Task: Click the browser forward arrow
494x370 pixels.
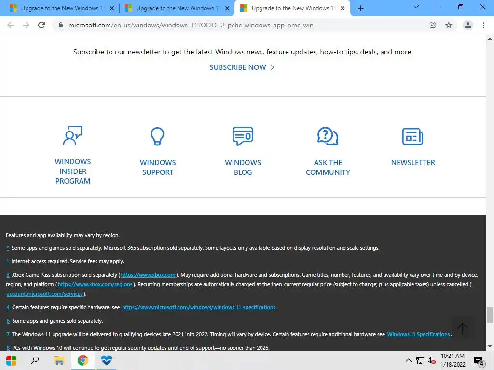Action: pyautogui.click(x=26, y=25)
